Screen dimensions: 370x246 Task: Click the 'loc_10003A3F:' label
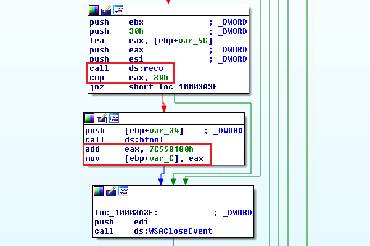click(126, 213)
